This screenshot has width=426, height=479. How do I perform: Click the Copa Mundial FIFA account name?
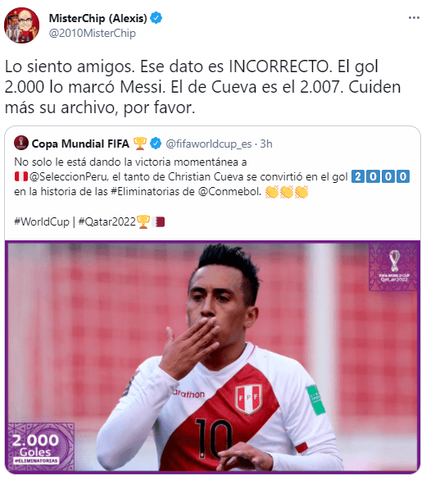(80, 144)
